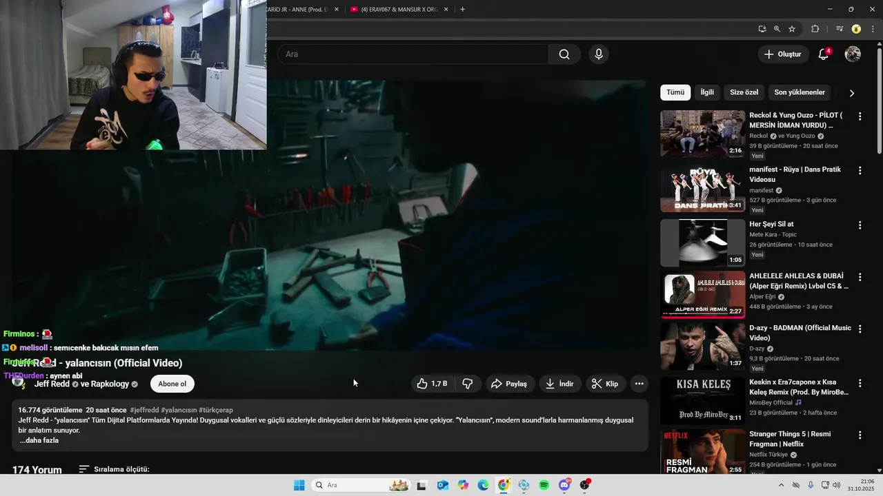Select the Son yüklenenler filter chip
883x496 pixels.
(800, 92)
